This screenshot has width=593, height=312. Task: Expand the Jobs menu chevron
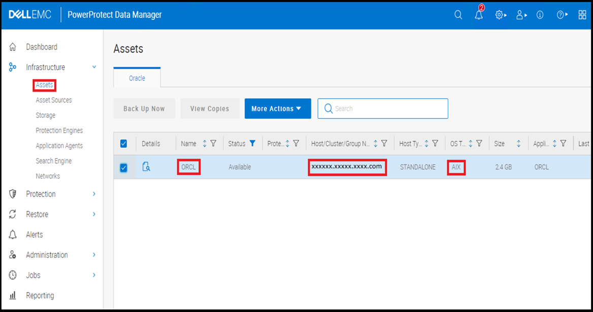pos(94,275)
